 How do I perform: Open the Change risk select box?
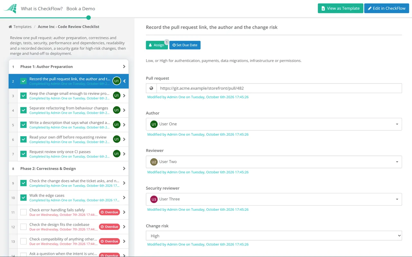point(274,236)
